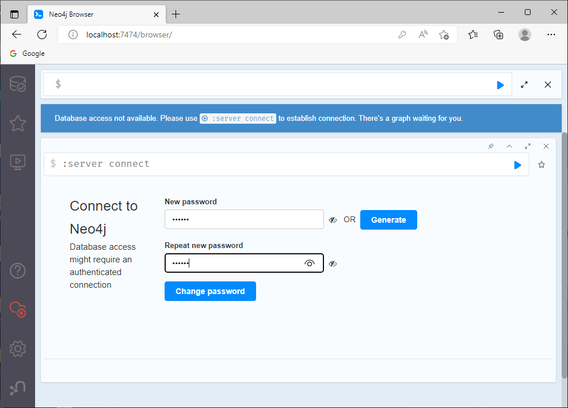The image size is (568, 408).
Task: Open the Help question mark sidebar icon
Action: point(17,270)
